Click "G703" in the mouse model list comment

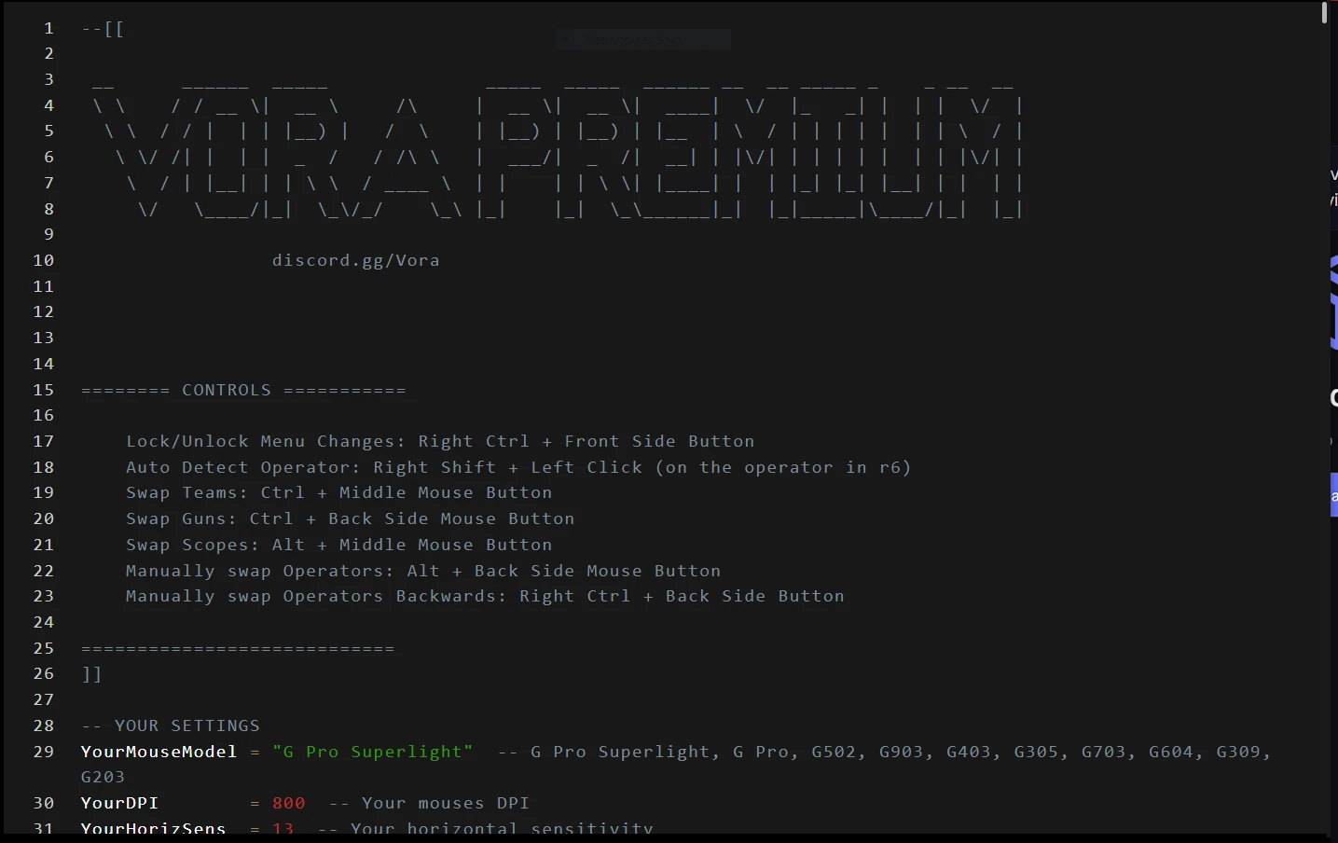click(1103, 752)
